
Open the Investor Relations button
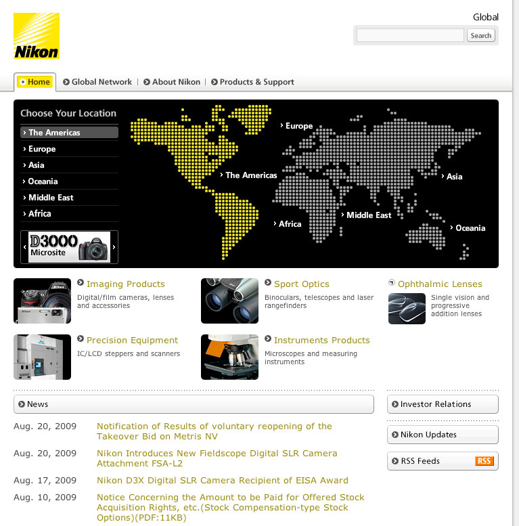click(x=443, y=404)
